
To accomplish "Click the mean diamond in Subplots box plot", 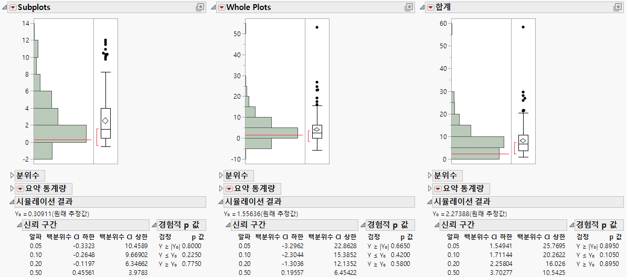I will [x=105, y=121].
